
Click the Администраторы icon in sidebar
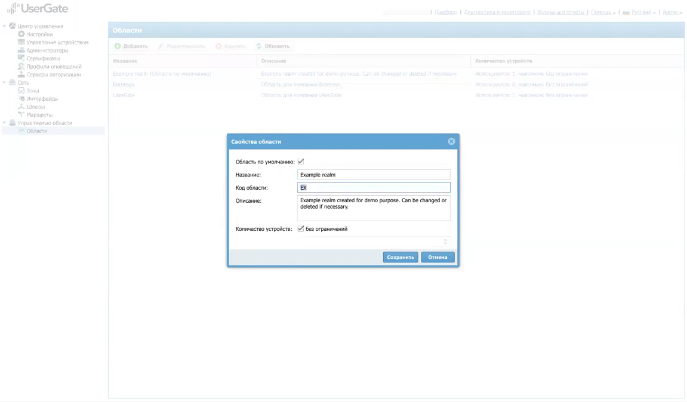click(21, 50)
